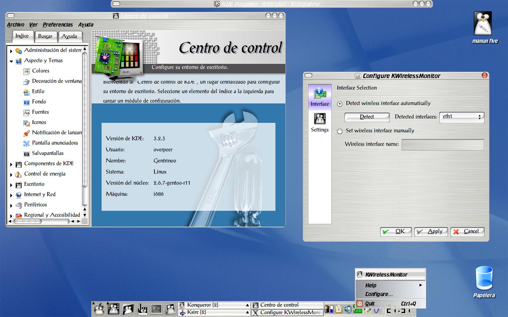The image size is (508, 317).
Task: Click the battery monitor tray icon
Action: [x=329, y=309]
